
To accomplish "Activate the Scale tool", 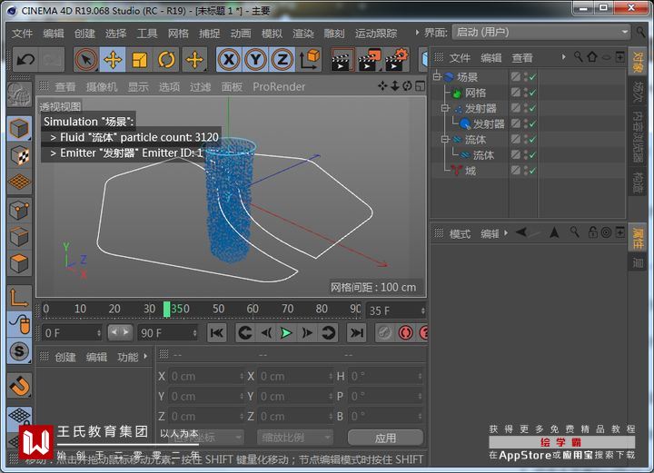I will pos(140,60).
